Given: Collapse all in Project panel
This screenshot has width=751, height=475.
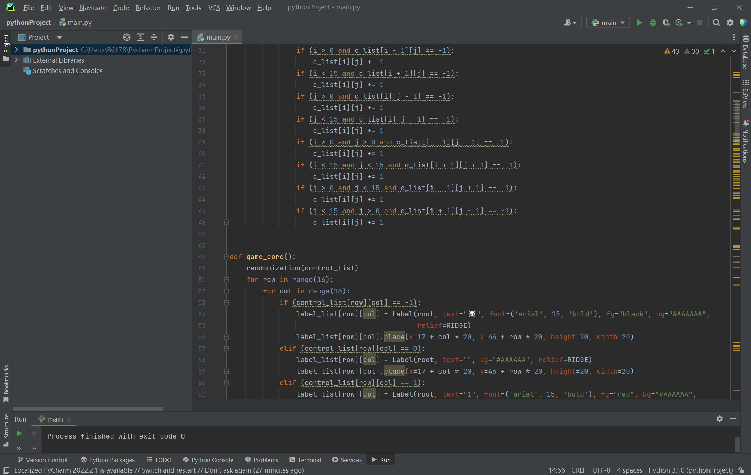Looking at the screenshot, I should (154, 37).
